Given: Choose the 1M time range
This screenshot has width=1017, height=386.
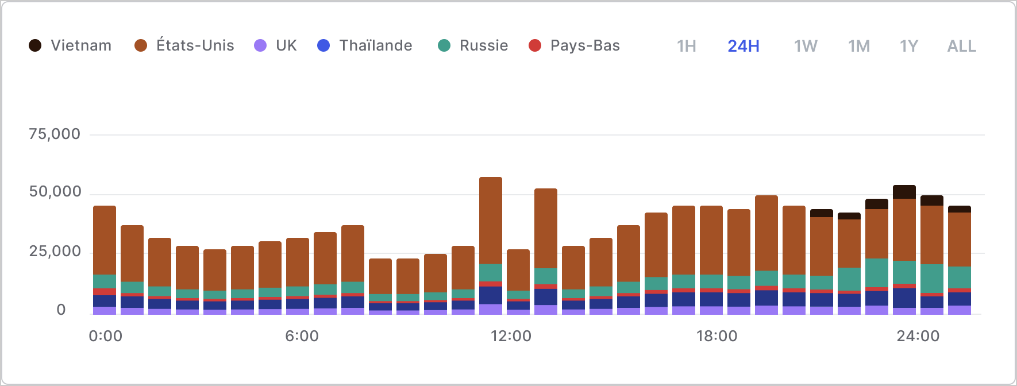Looking at the screenshot, I should pyautogui.click(x=859, y=46).
